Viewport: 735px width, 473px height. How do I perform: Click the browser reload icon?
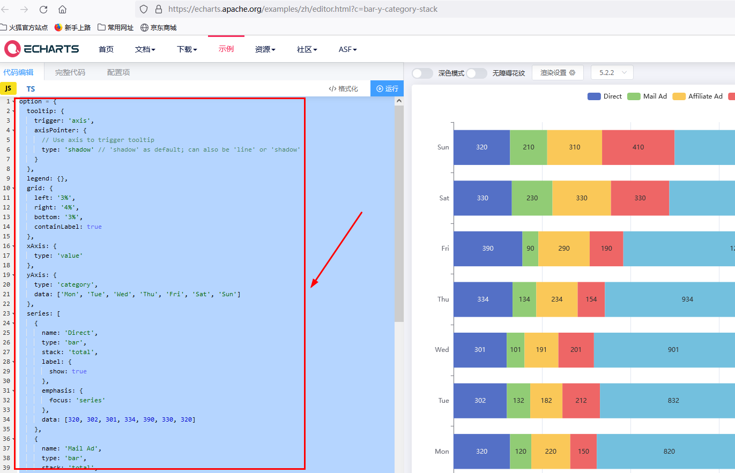(43, 9)
